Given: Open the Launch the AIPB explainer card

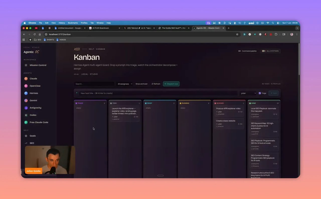Looking at the screenshot, I should click(125, 114).
